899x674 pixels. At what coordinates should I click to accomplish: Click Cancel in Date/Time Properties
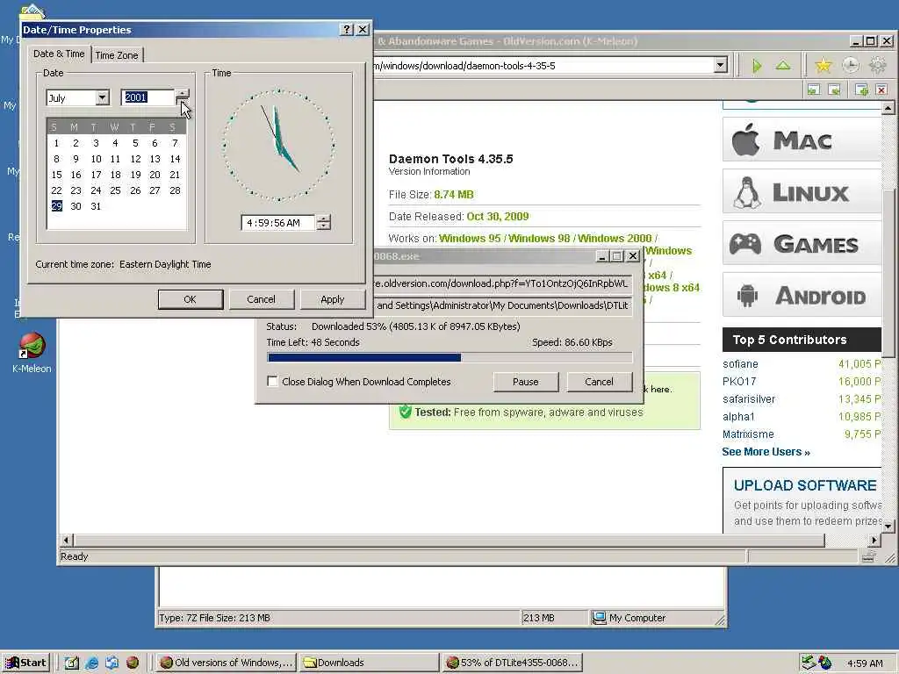tap(262, 299)
